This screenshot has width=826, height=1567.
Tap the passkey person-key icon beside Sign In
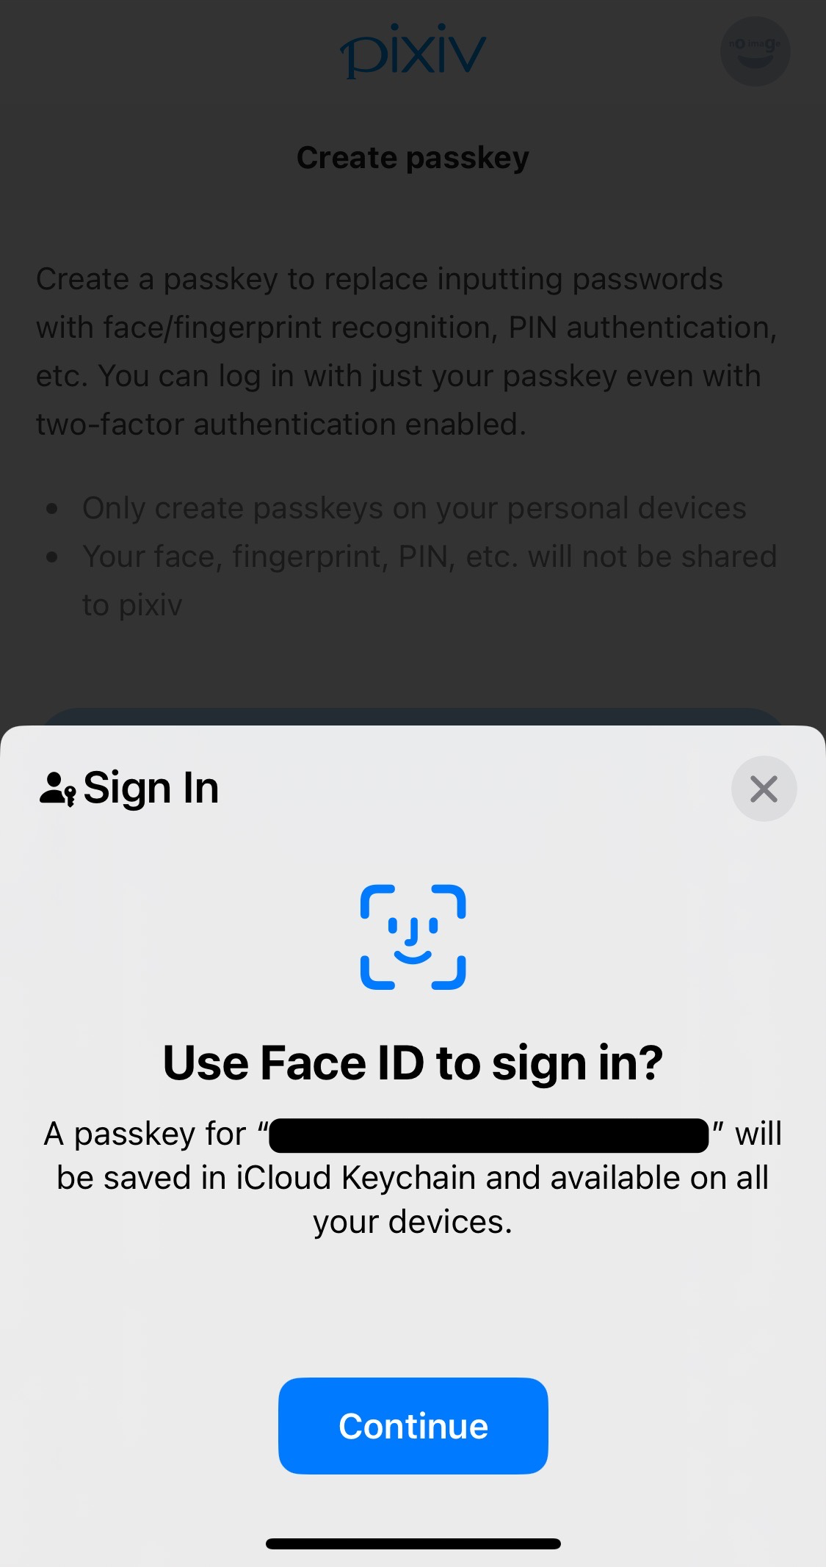coord(57,789)
